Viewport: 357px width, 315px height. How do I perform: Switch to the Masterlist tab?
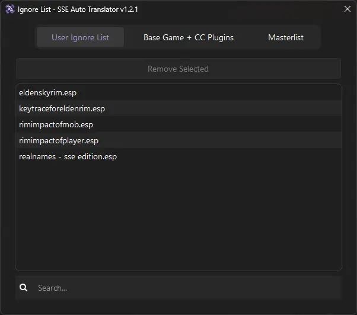click(x=286, y=37)
